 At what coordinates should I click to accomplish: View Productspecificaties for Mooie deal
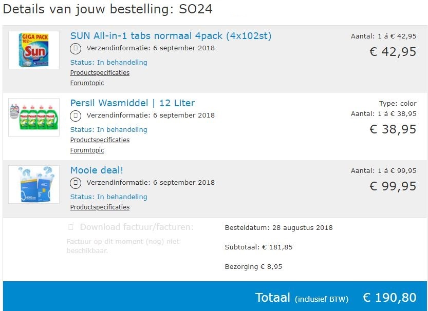(x=100, y=207)
